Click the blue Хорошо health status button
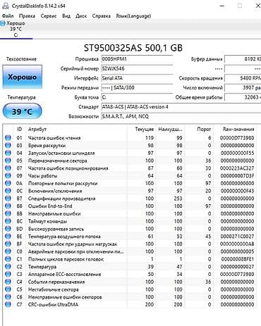The image size is (261, 326). tap(22, 77)
